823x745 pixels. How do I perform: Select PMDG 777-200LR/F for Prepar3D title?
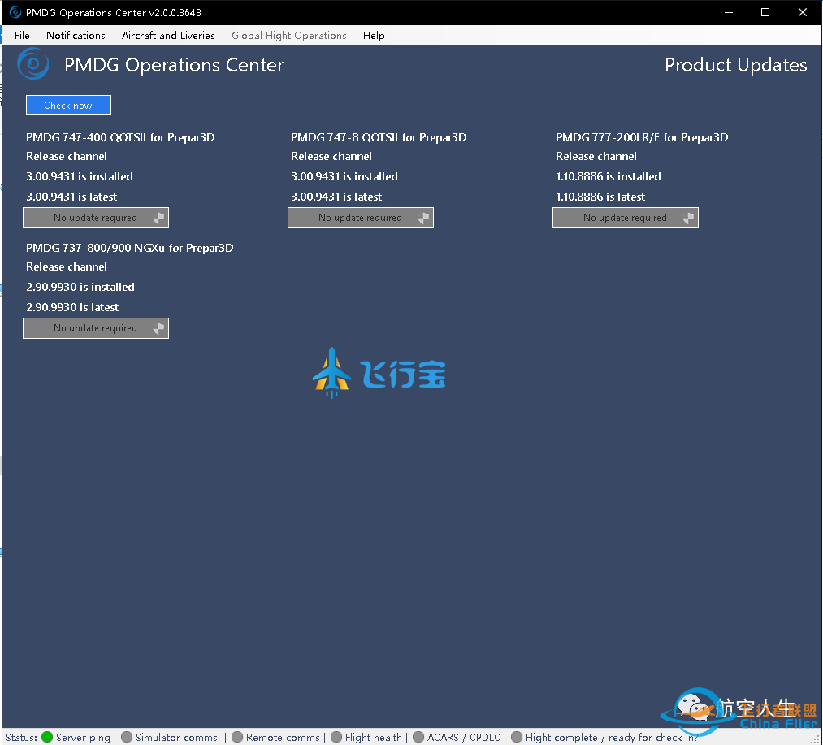(641, 137)
